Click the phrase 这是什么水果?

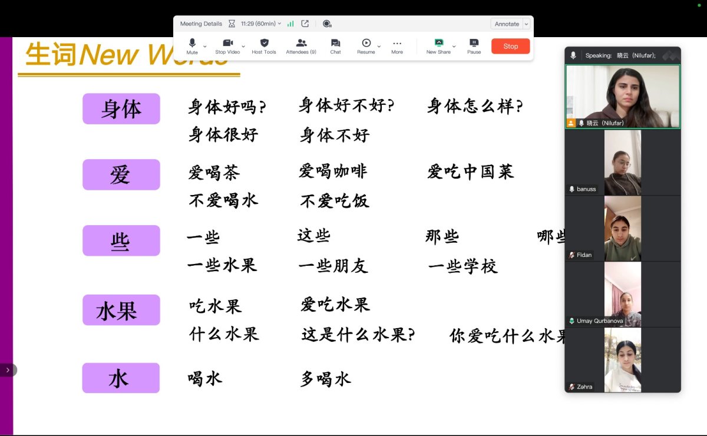coord(359,335)
